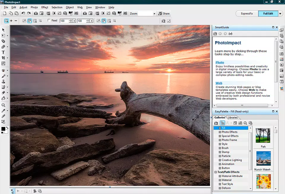
Task: Toggle EasyPalette tree view button
Action: pos(222,123)
